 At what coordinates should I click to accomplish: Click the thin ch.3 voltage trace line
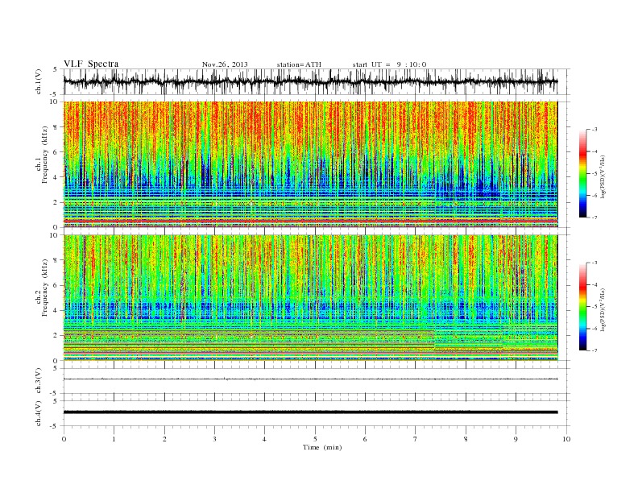point(310,379)
